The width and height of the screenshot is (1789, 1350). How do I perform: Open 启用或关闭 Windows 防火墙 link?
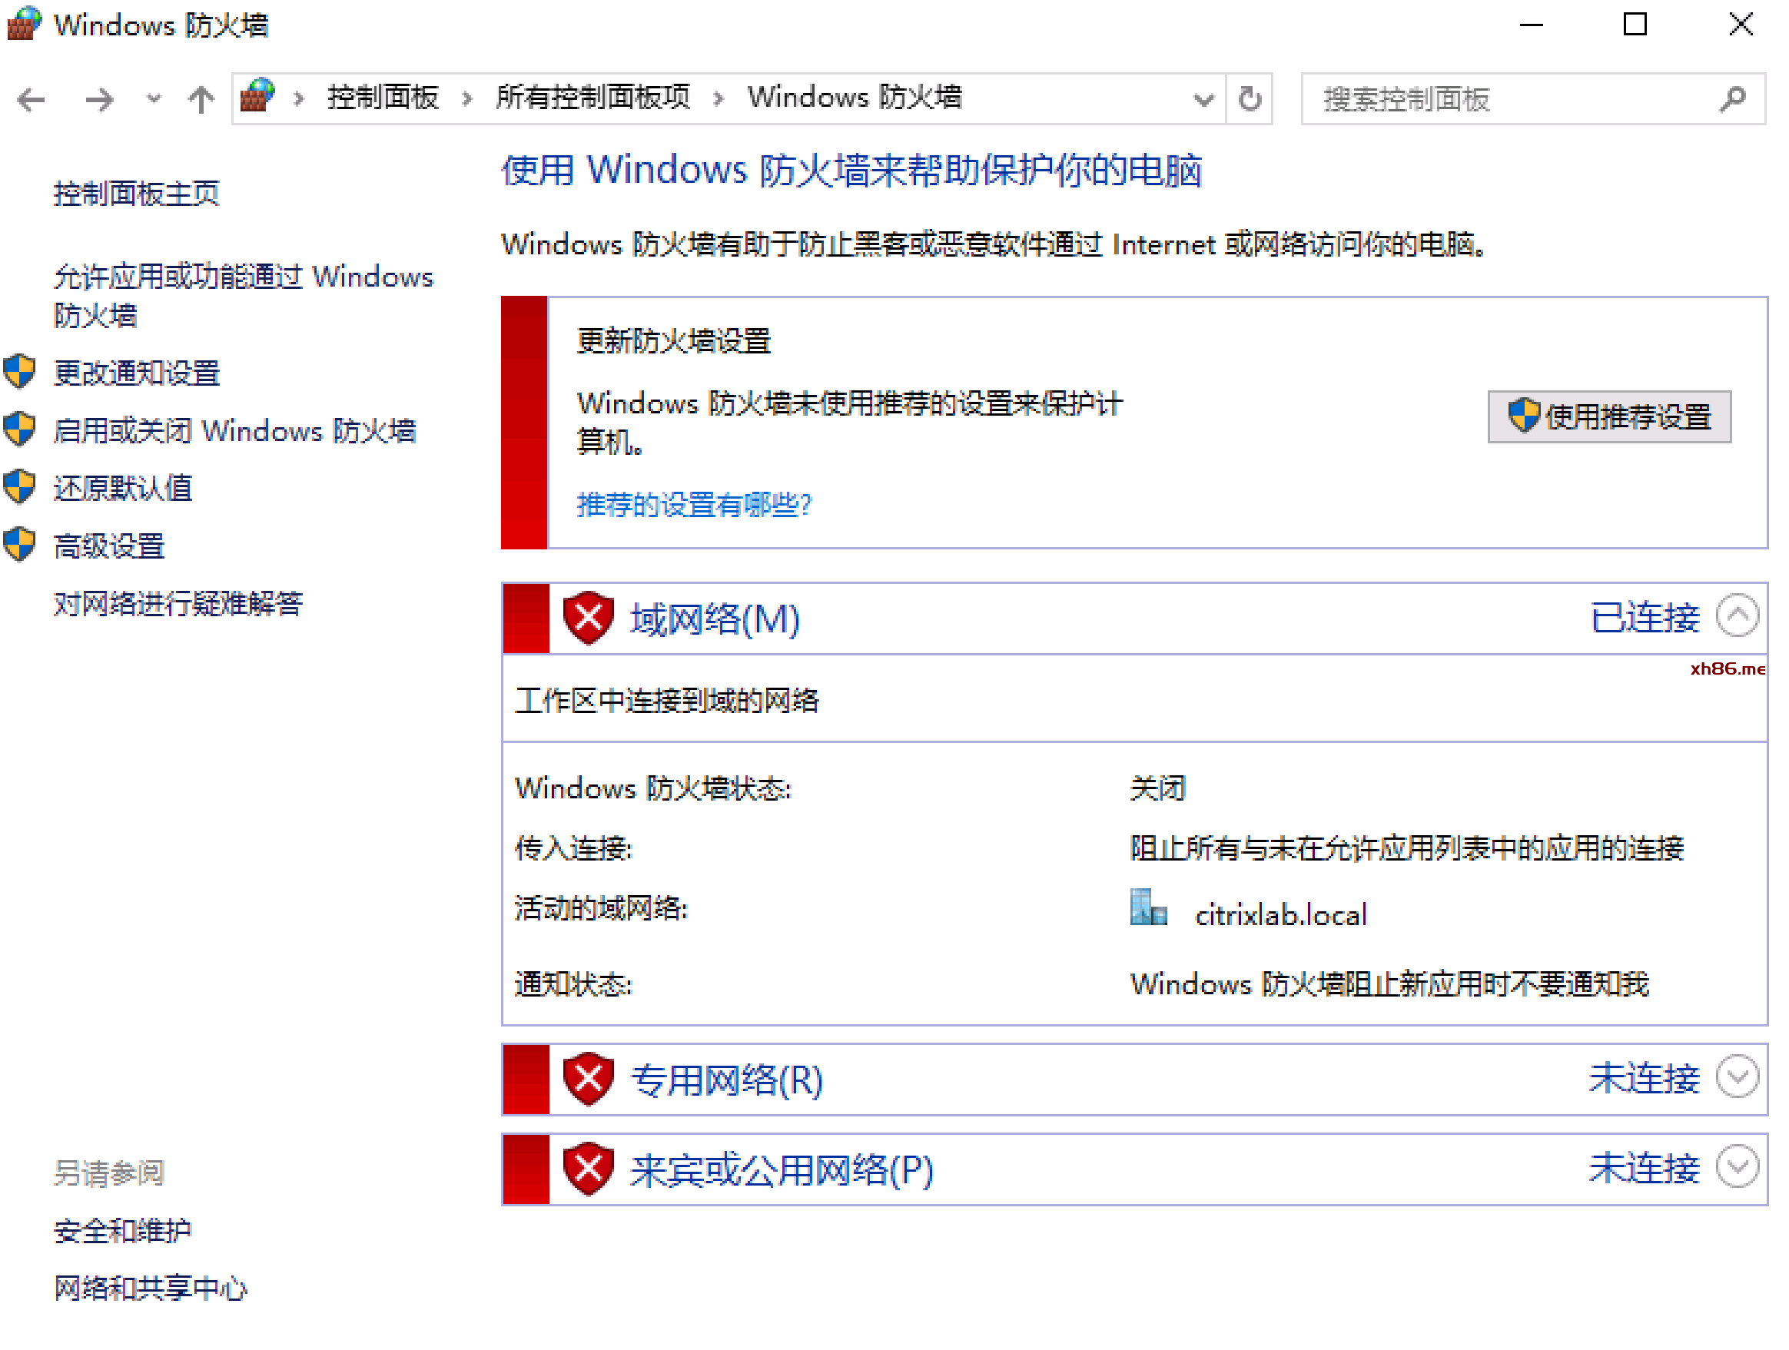pos(234,431)
